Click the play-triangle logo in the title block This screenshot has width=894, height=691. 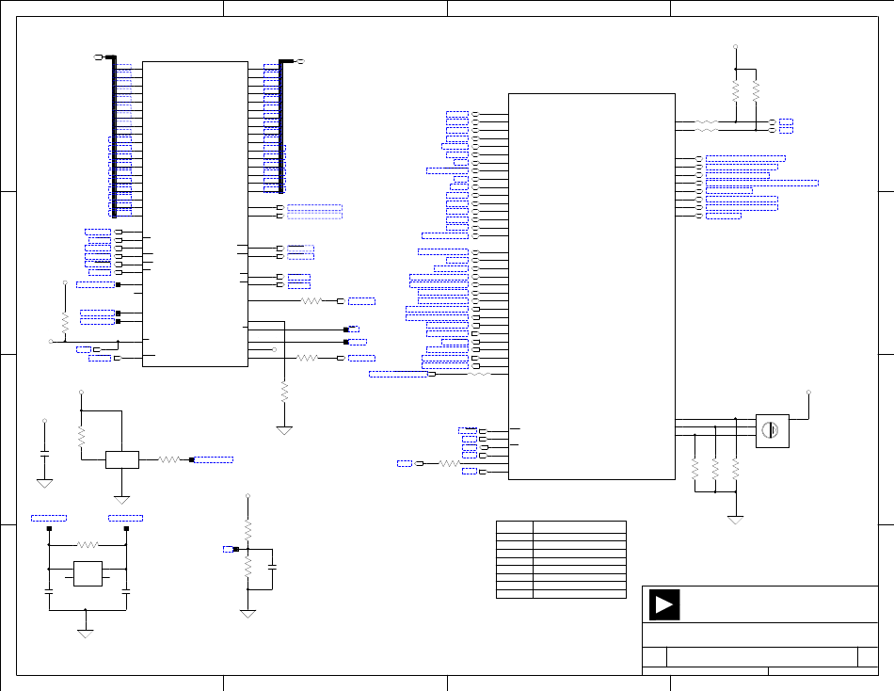664,604
